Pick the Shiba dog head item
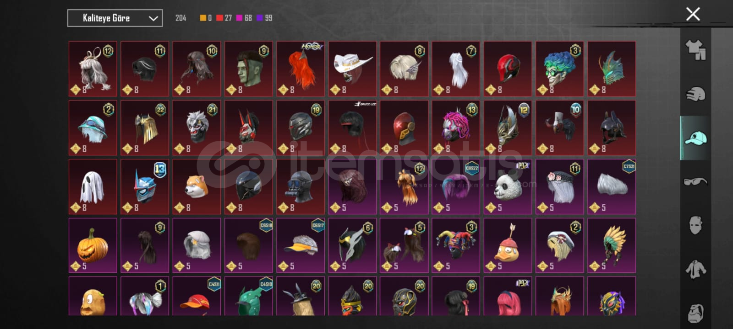This screenshot has height=329, width=733. tap(197, 186)
